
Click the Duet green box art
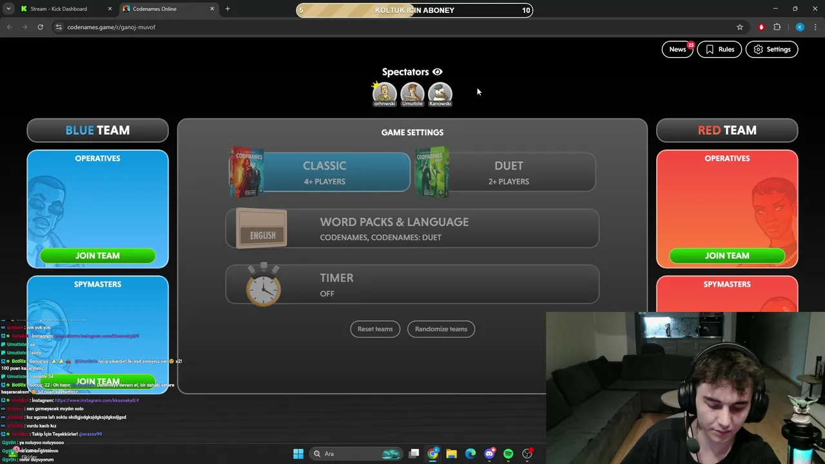click(432, 172)
